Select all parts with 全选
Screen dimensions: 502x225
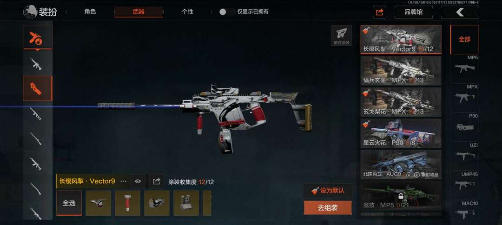coord(69,203)
